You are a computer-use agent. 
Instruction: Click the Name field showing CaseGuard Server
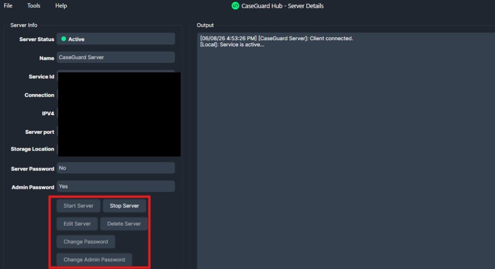(116, 57)
